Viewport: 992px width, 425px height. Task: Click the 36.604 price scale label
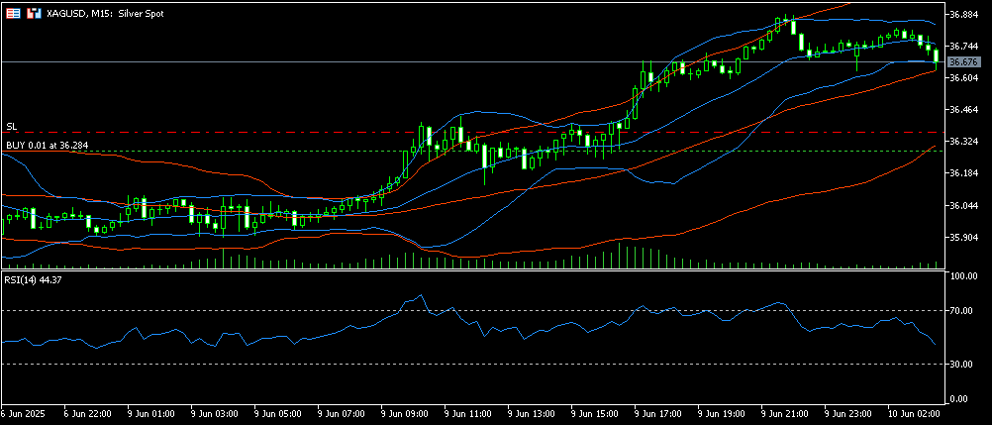coord(964,77)
